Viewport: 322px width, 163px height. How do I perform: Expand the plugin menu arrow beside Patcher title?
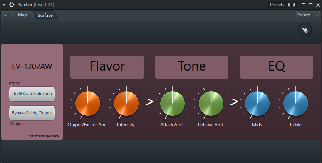[x=4, y=5]
